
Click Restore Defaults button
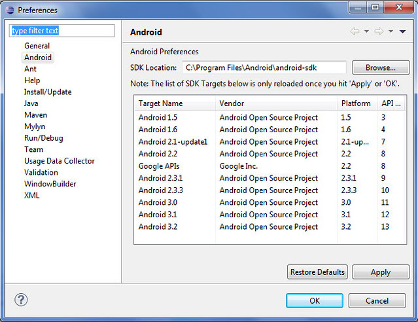point(317,272)
